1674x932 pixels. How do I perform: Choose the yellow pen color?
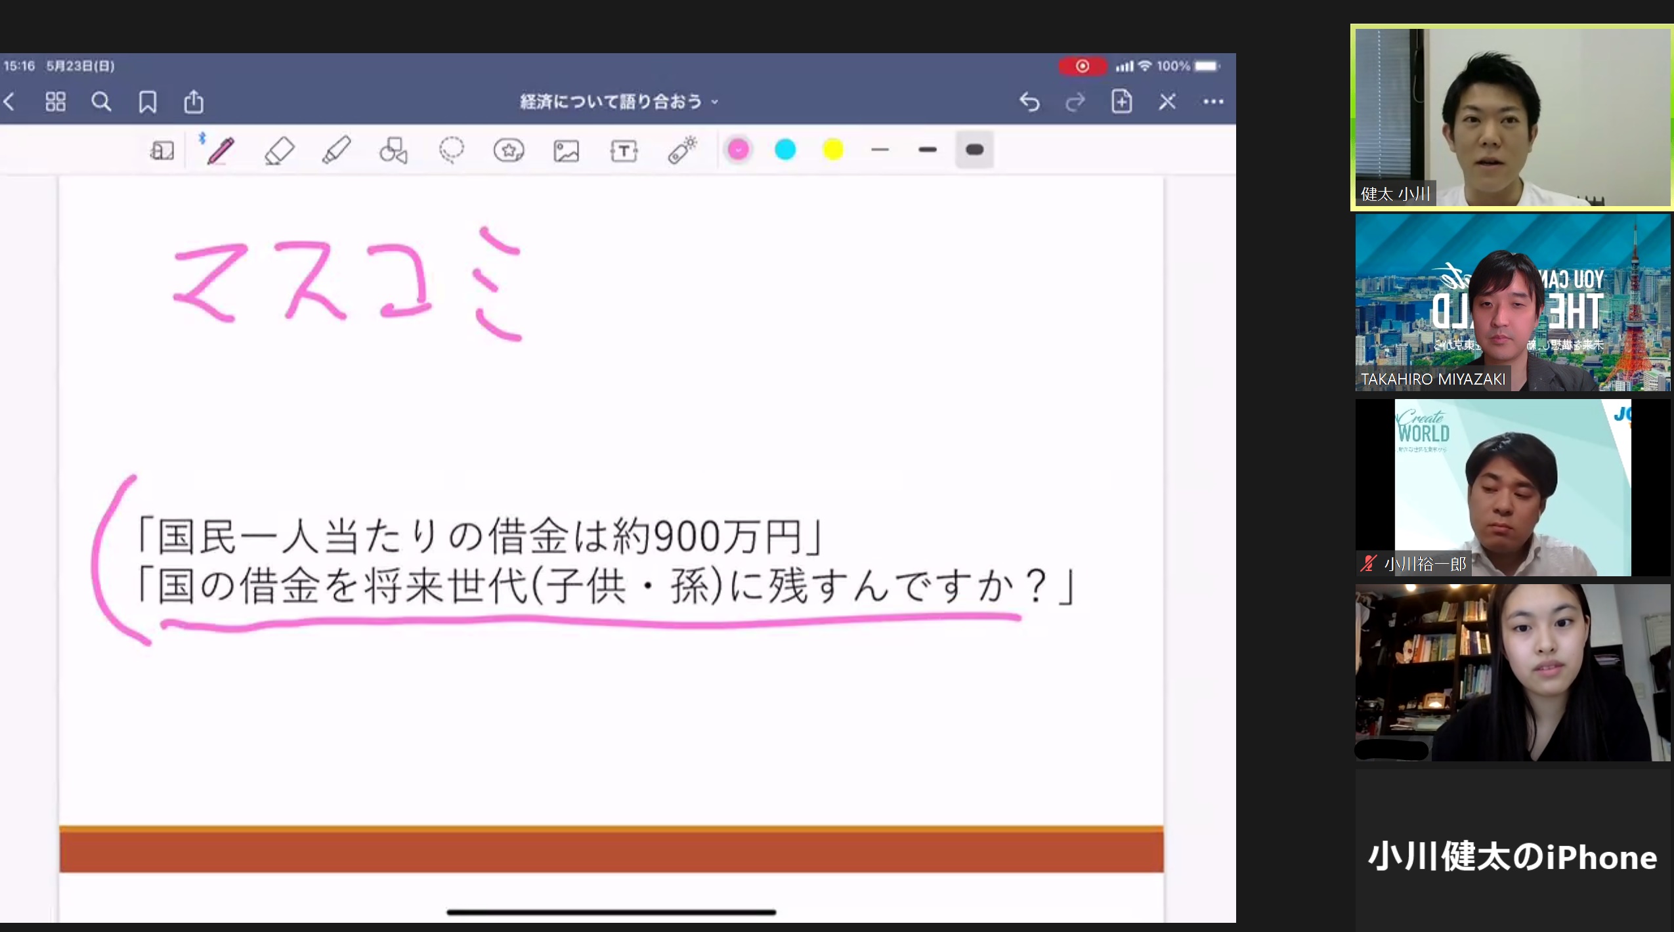(x=833, y=150)
